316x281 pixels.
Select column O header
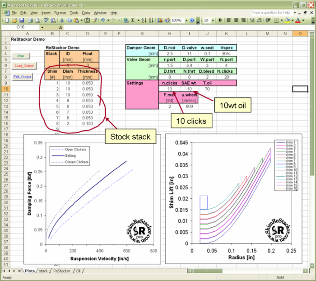300,33
